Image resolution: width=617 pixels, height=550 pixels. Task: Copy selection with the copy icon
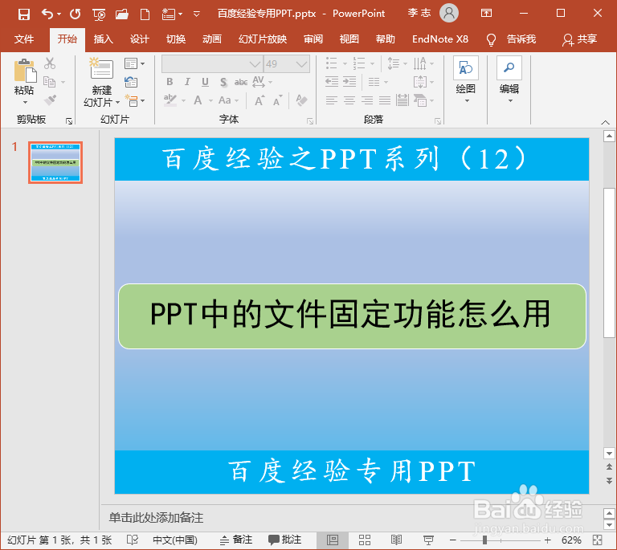(49, 82)
